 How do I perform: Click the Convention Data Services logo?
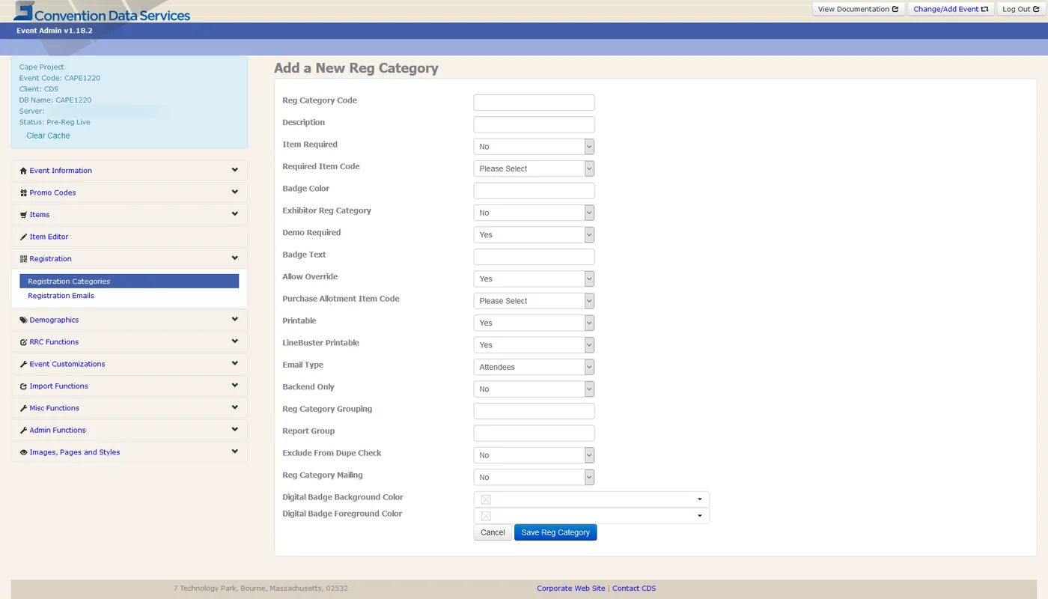pos(102,12)
